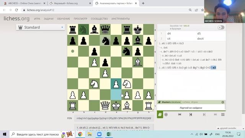The height and width of the screenshot is (138, 245).
Task: Select the Игрок explorer tab
Action: [x=194, y=102]
